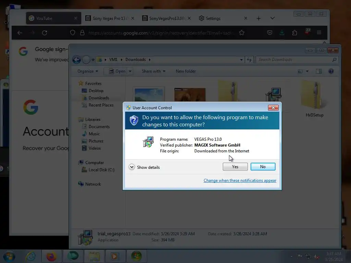Click No in the User Account Control dialog

coord(263,167)
